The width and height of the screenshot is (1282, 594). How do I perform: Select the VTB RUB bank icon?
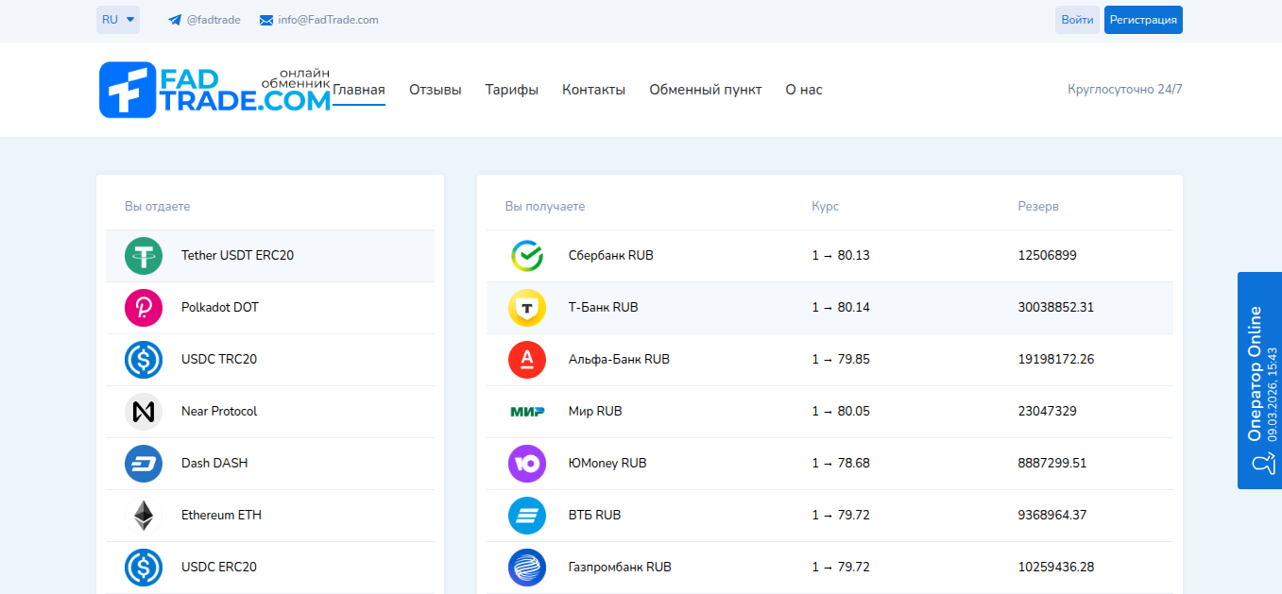pyautogui.click(x=527, y=515)
